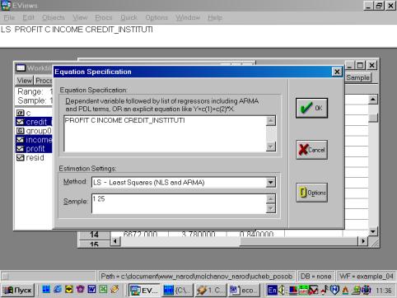
Task: Open the Windows Start (Пуск) menu
Action: (x=17, y=290)
